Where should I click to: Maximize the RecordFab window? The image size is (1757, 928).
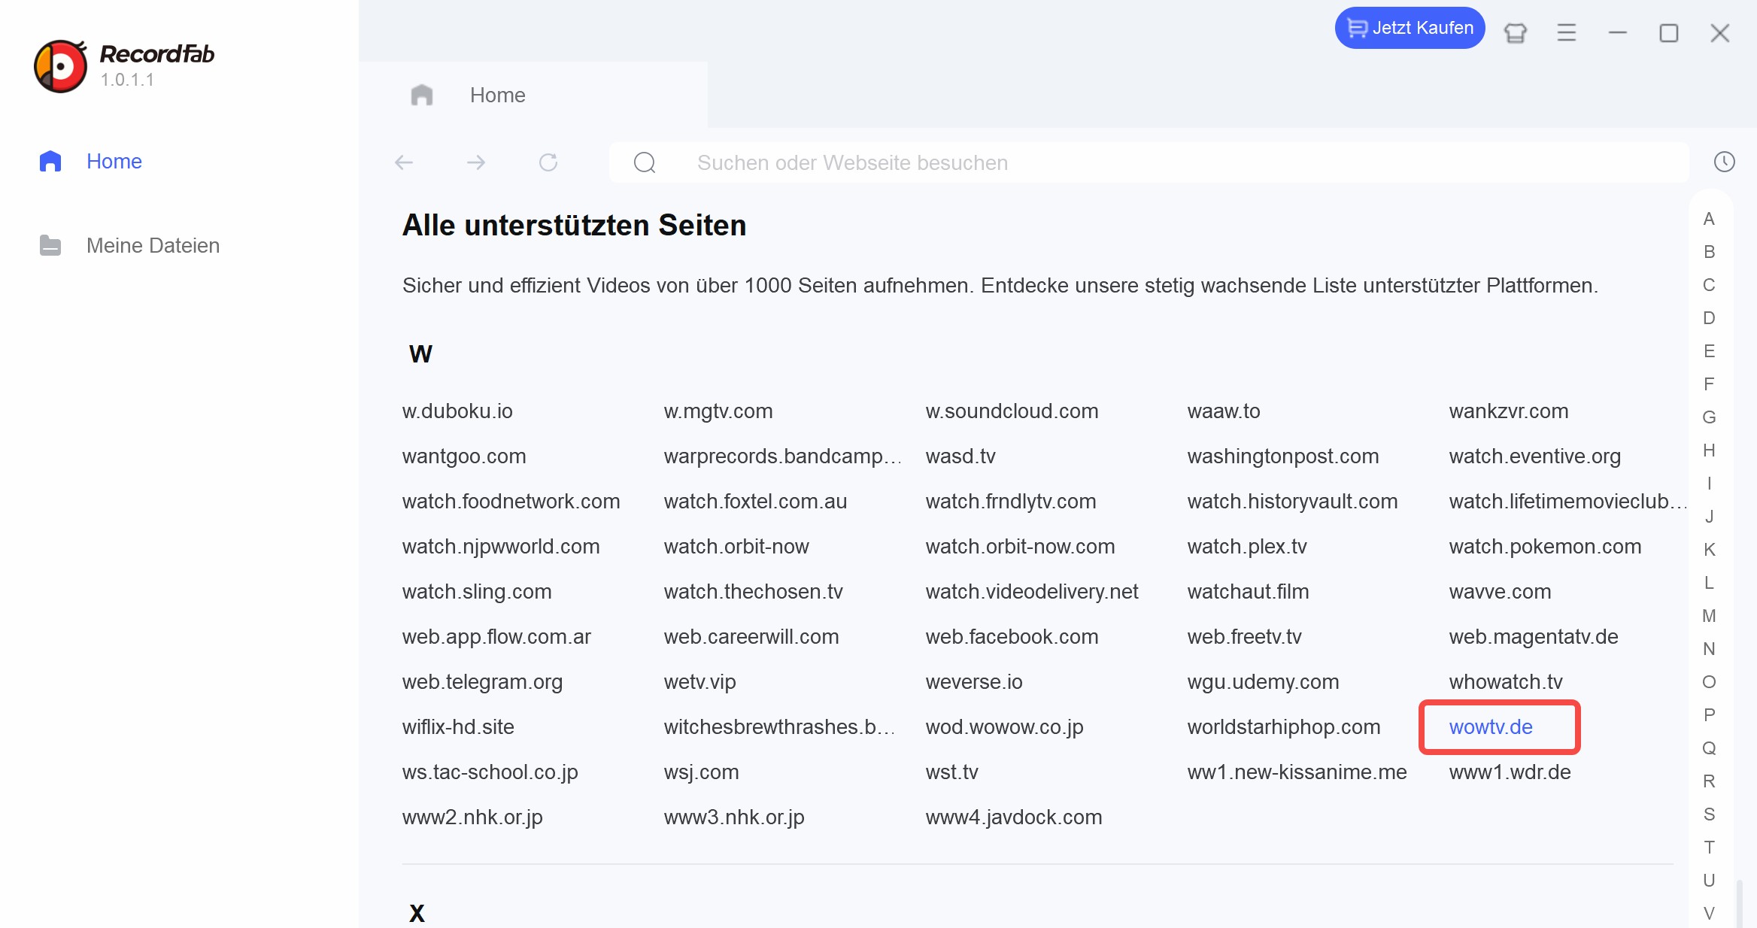(x=1669, y=33)
